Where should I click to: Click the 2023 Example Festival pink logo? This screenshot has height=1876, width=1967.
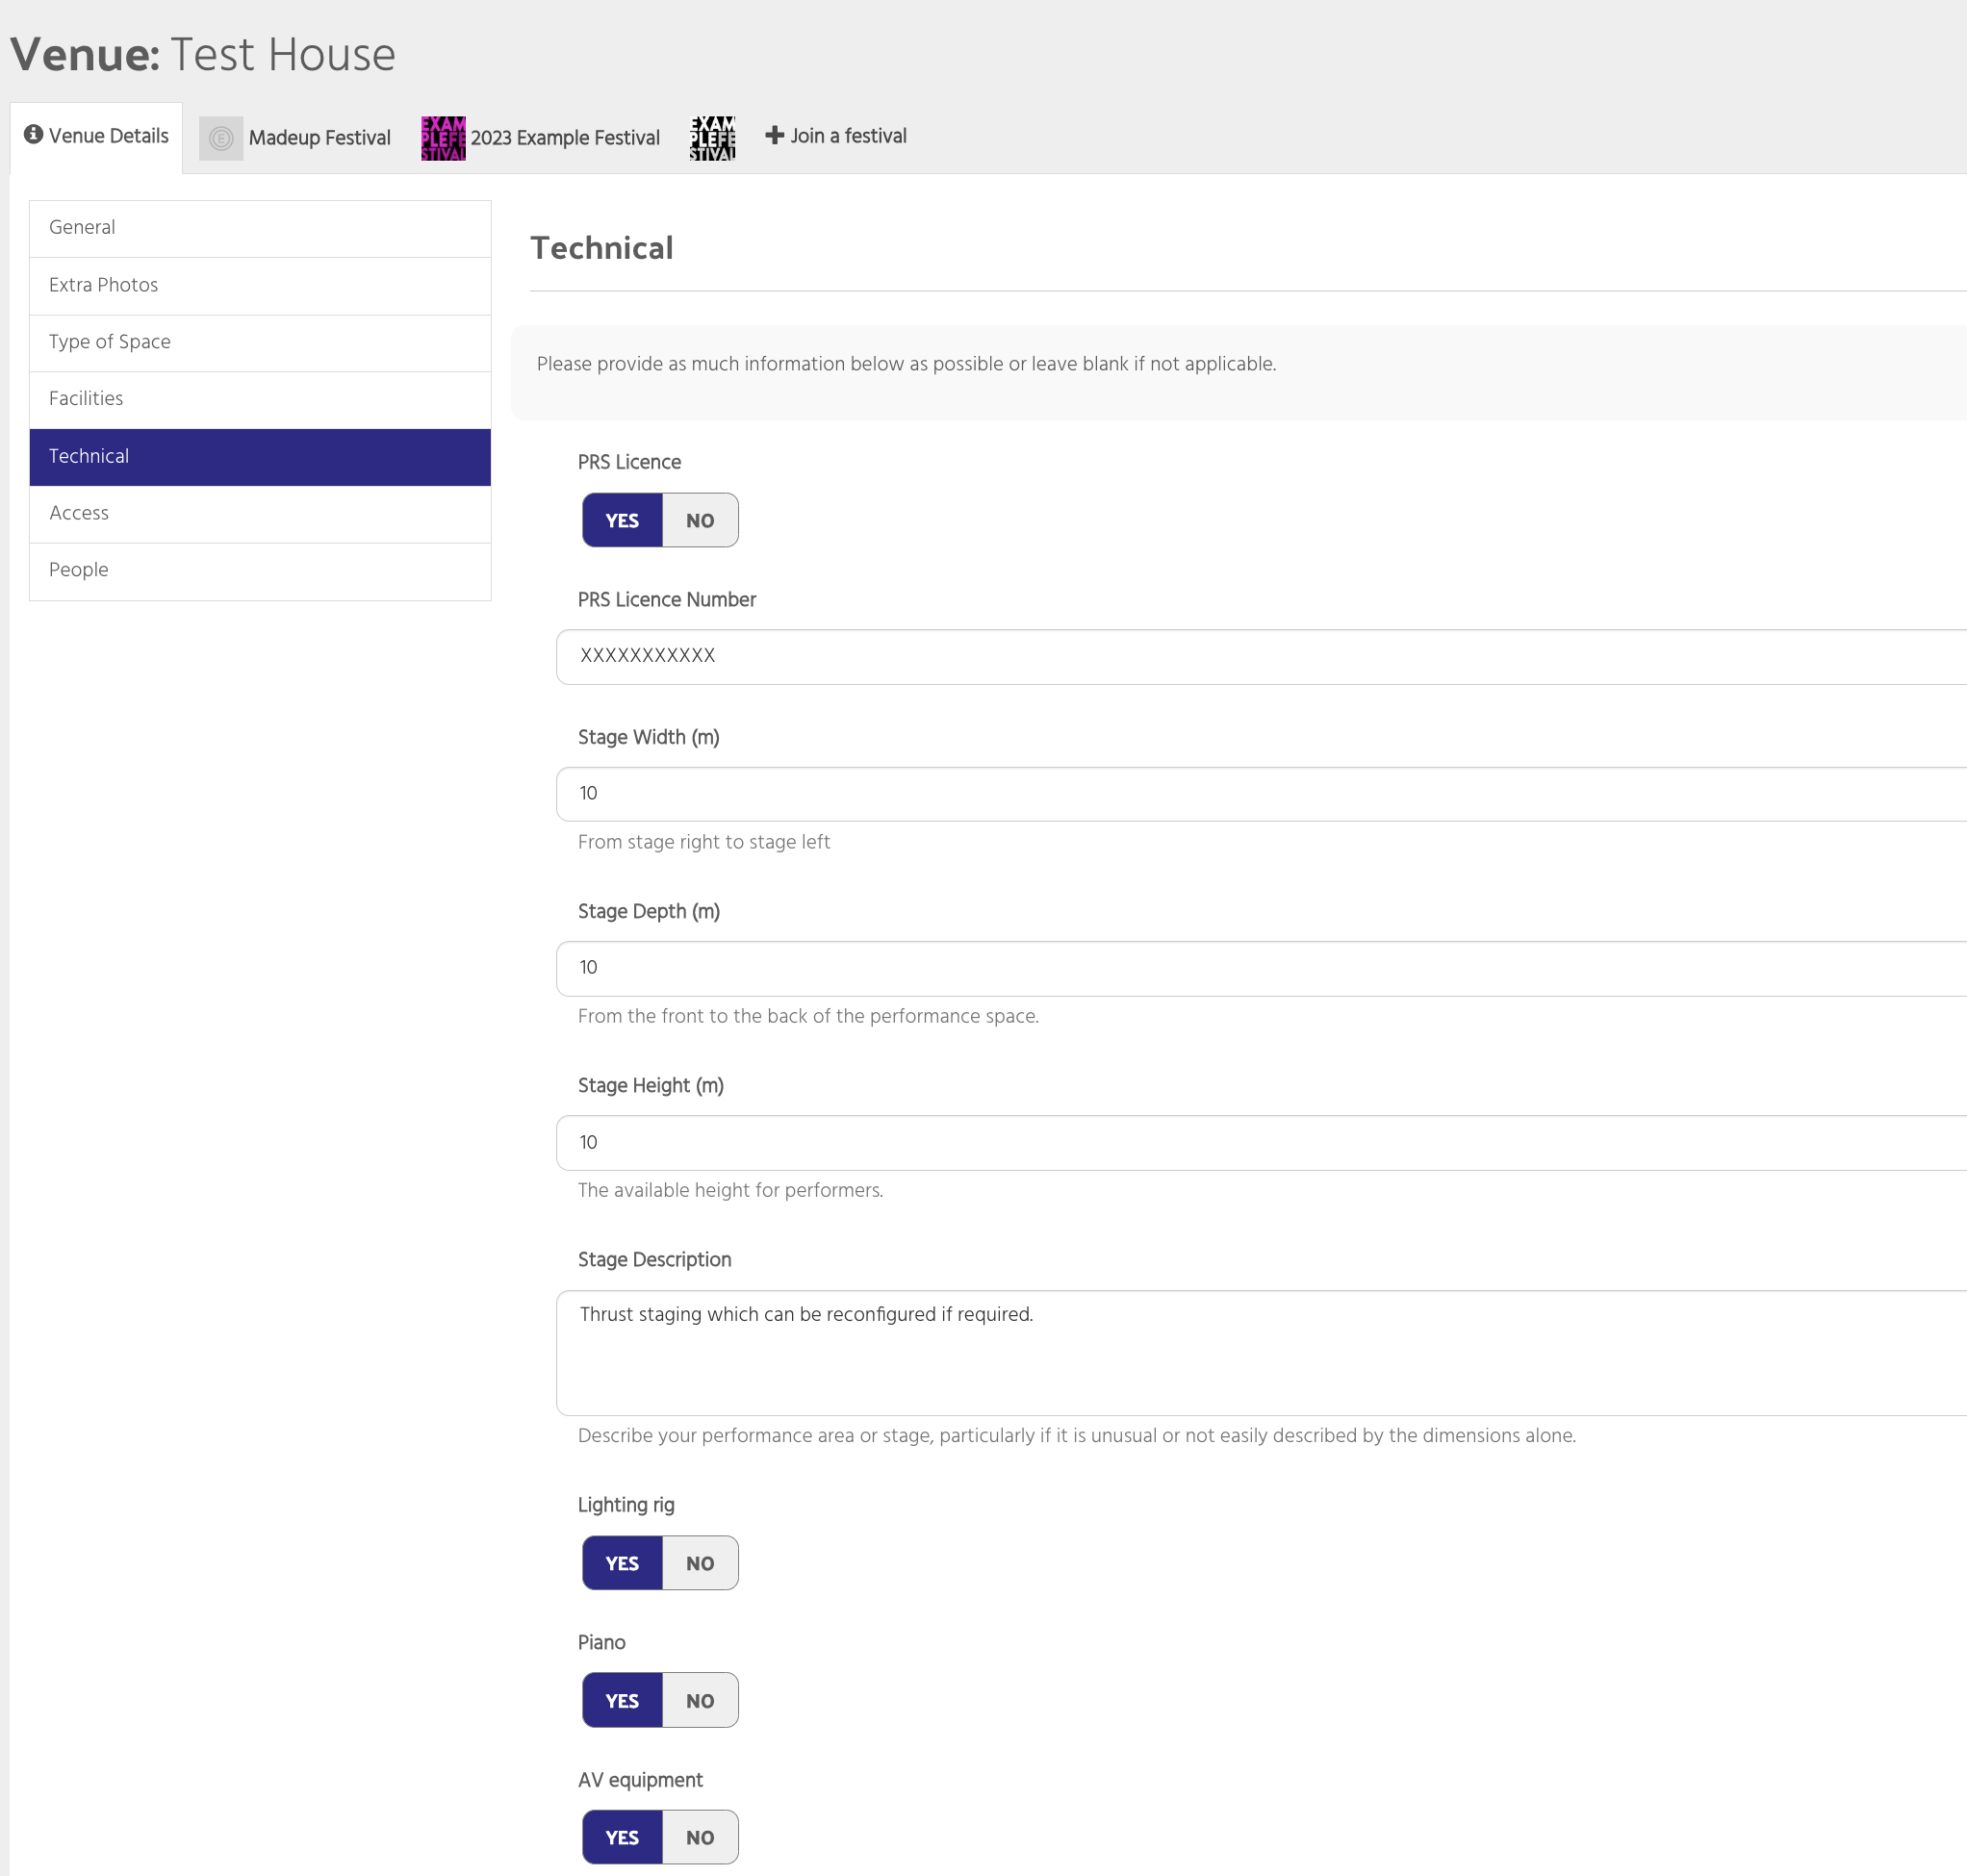point(444,138)
